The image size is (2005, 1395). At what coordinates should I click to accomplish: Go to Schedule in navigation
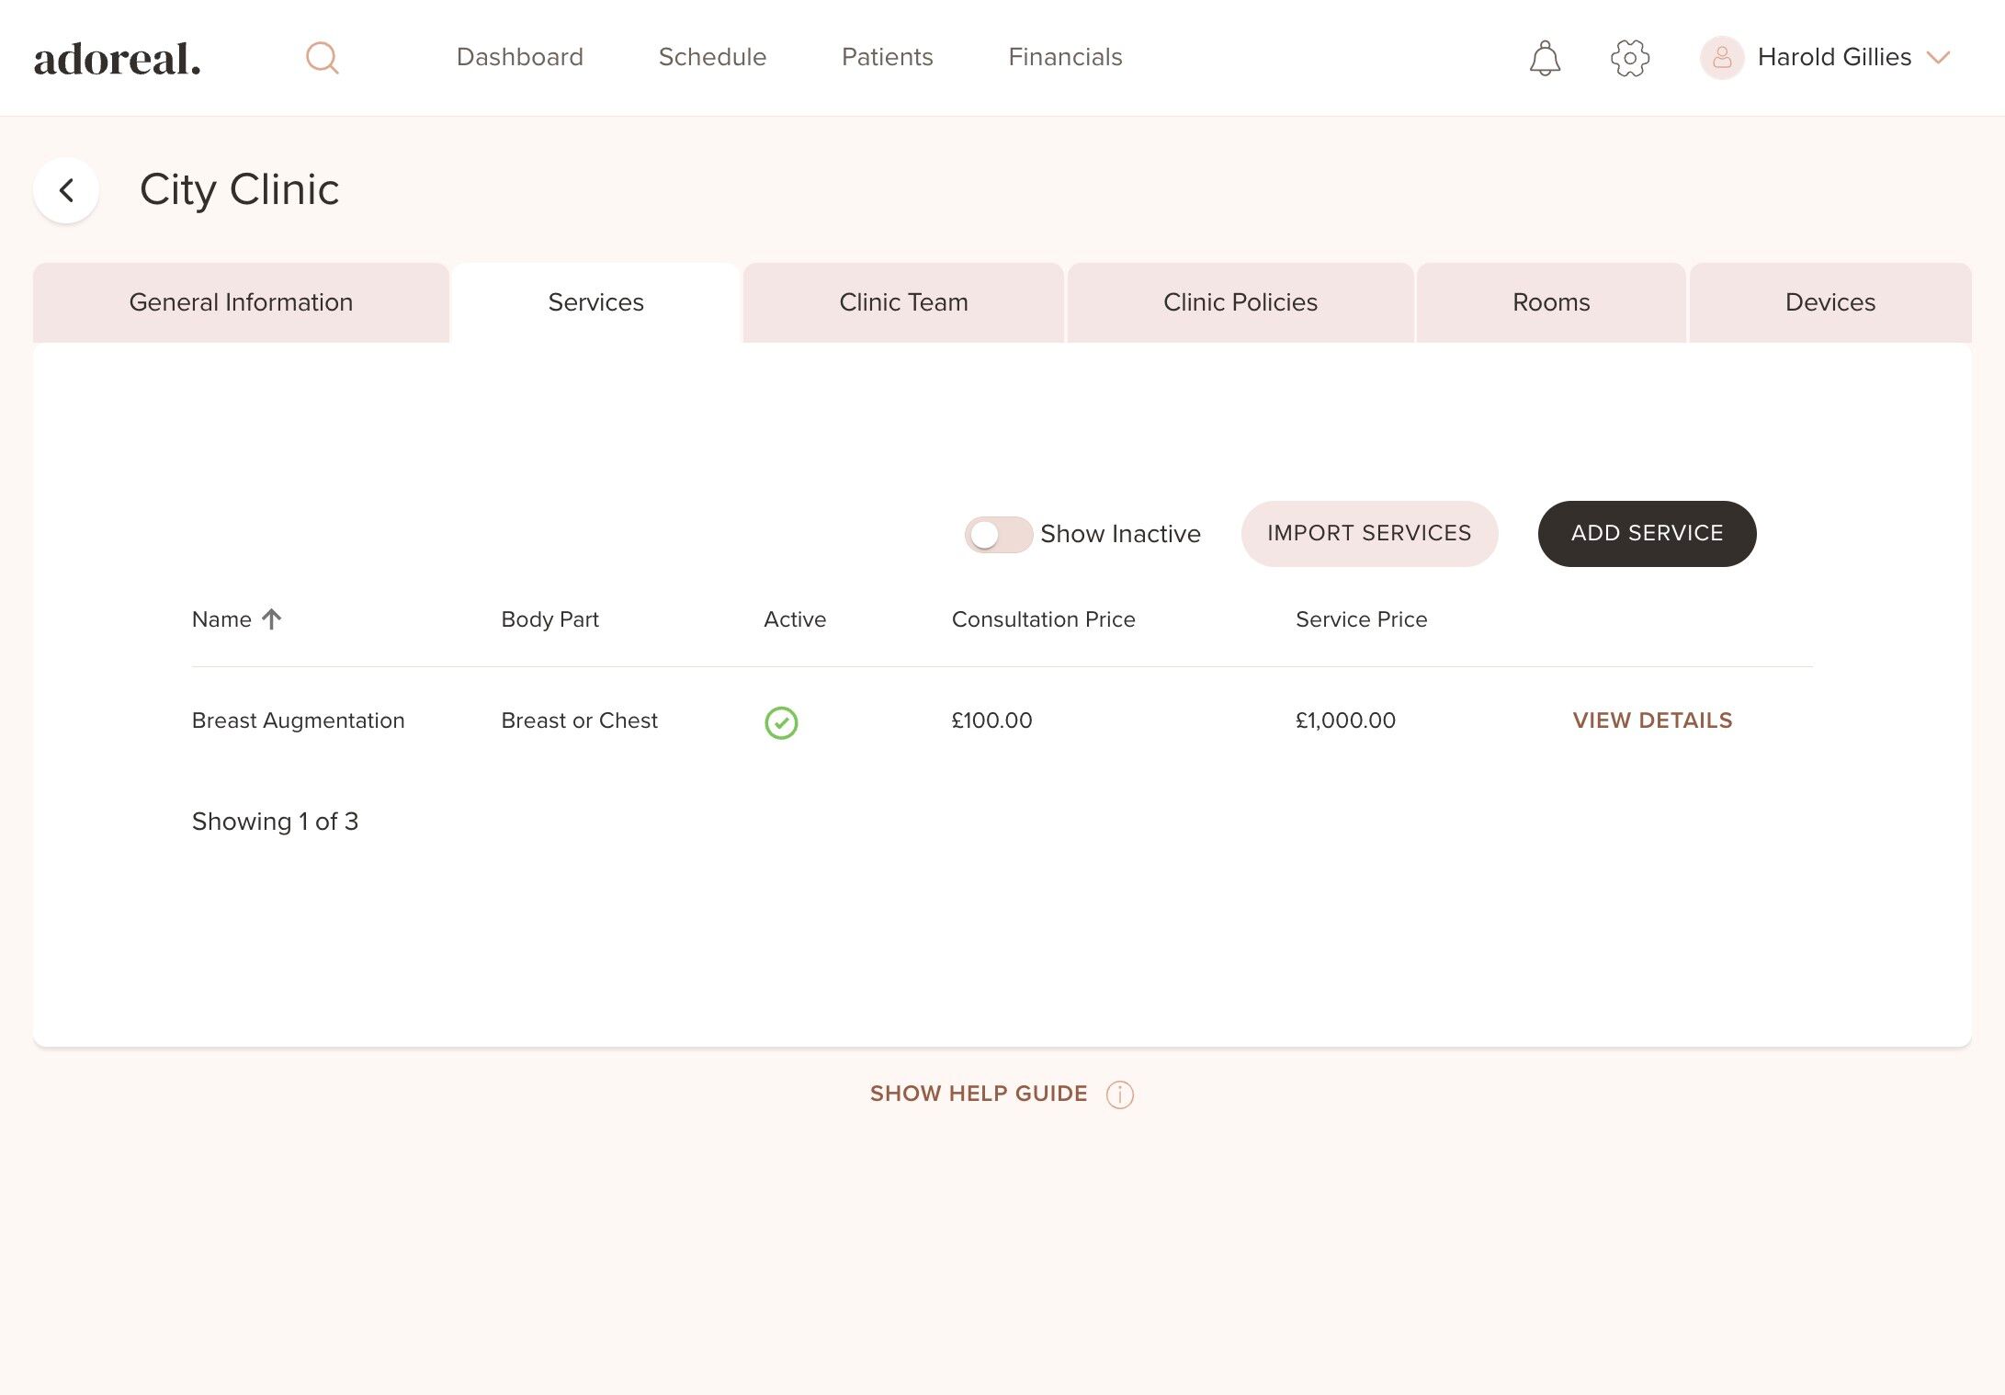pos(712,57)
